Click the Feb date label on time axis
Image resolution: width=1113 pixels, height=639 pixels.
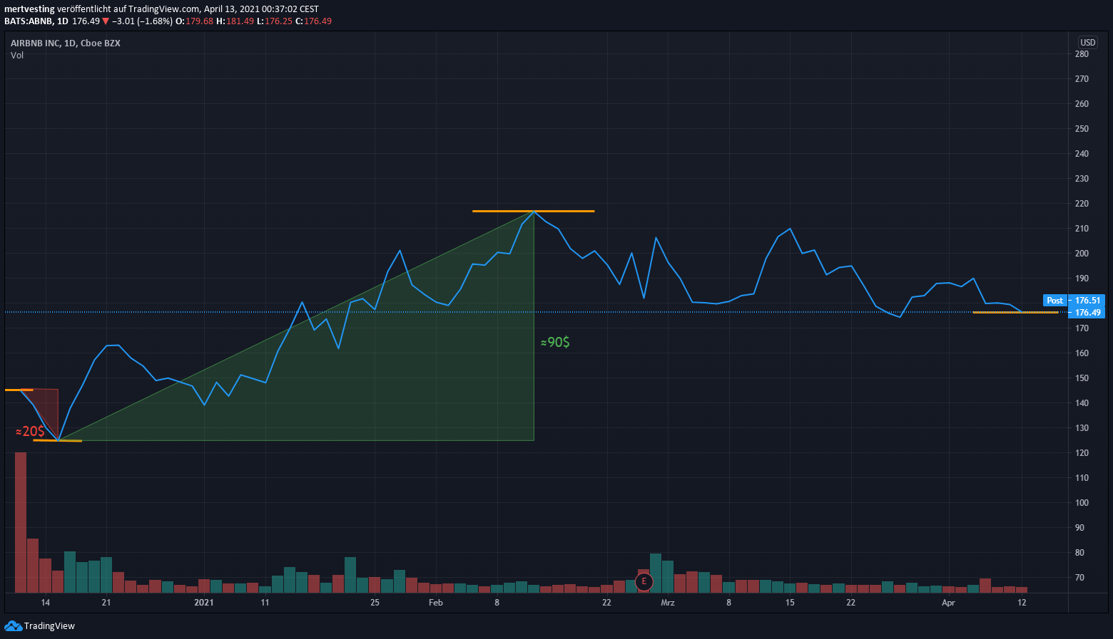pyautogui.click(x=436, y=603)
